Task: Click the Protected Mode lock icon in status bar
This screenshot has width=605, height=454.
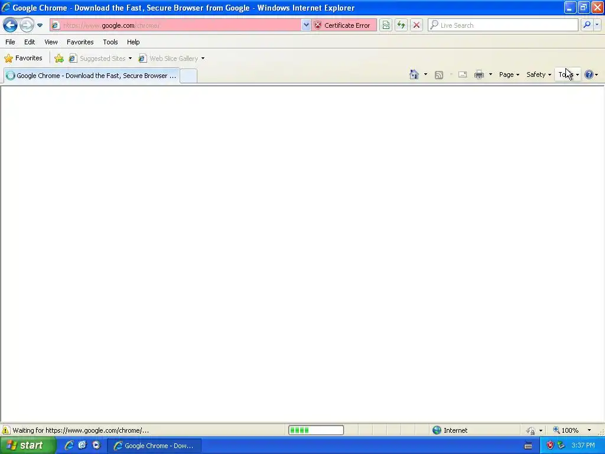Action: 531,430
